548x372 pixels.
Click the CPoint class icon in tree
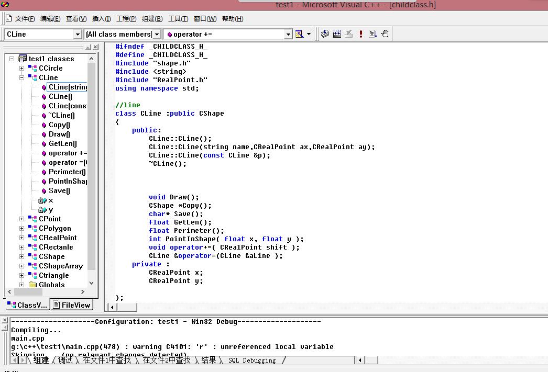pos(32,219)
